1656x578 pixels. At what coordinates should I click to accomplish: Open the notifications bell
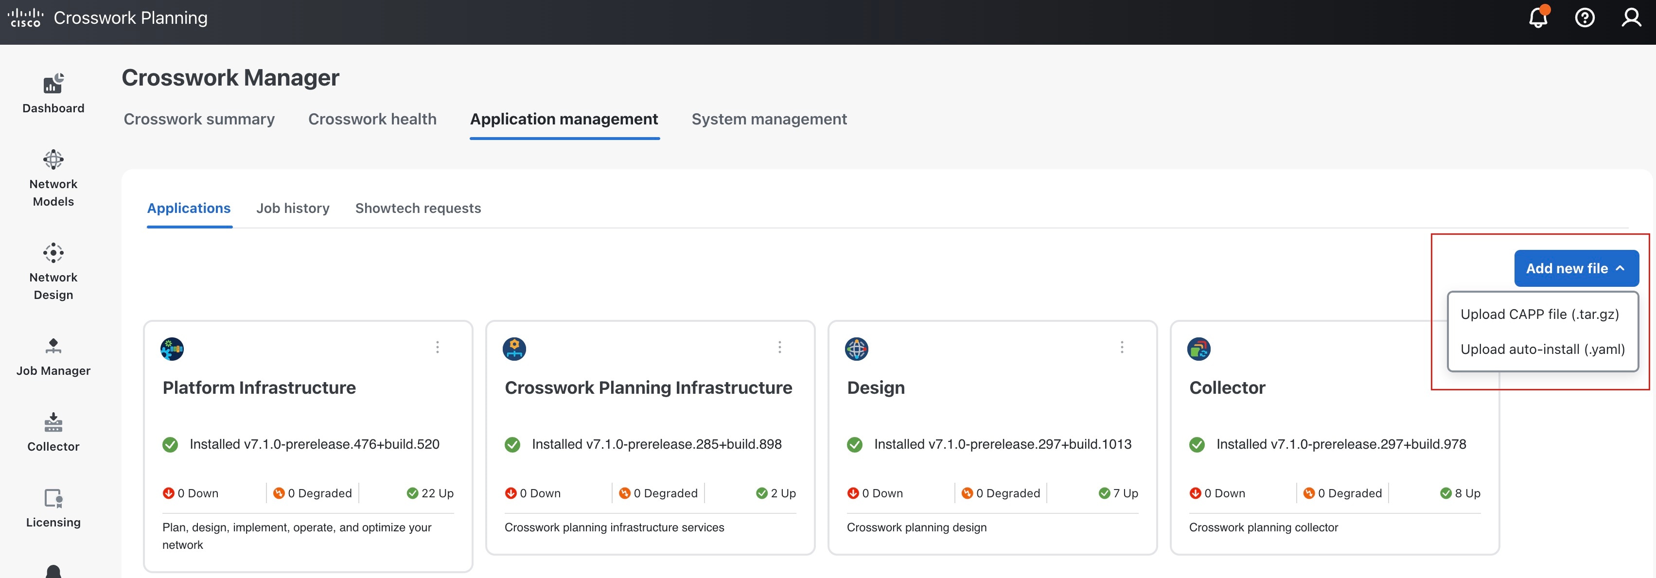click(1538, 18)
